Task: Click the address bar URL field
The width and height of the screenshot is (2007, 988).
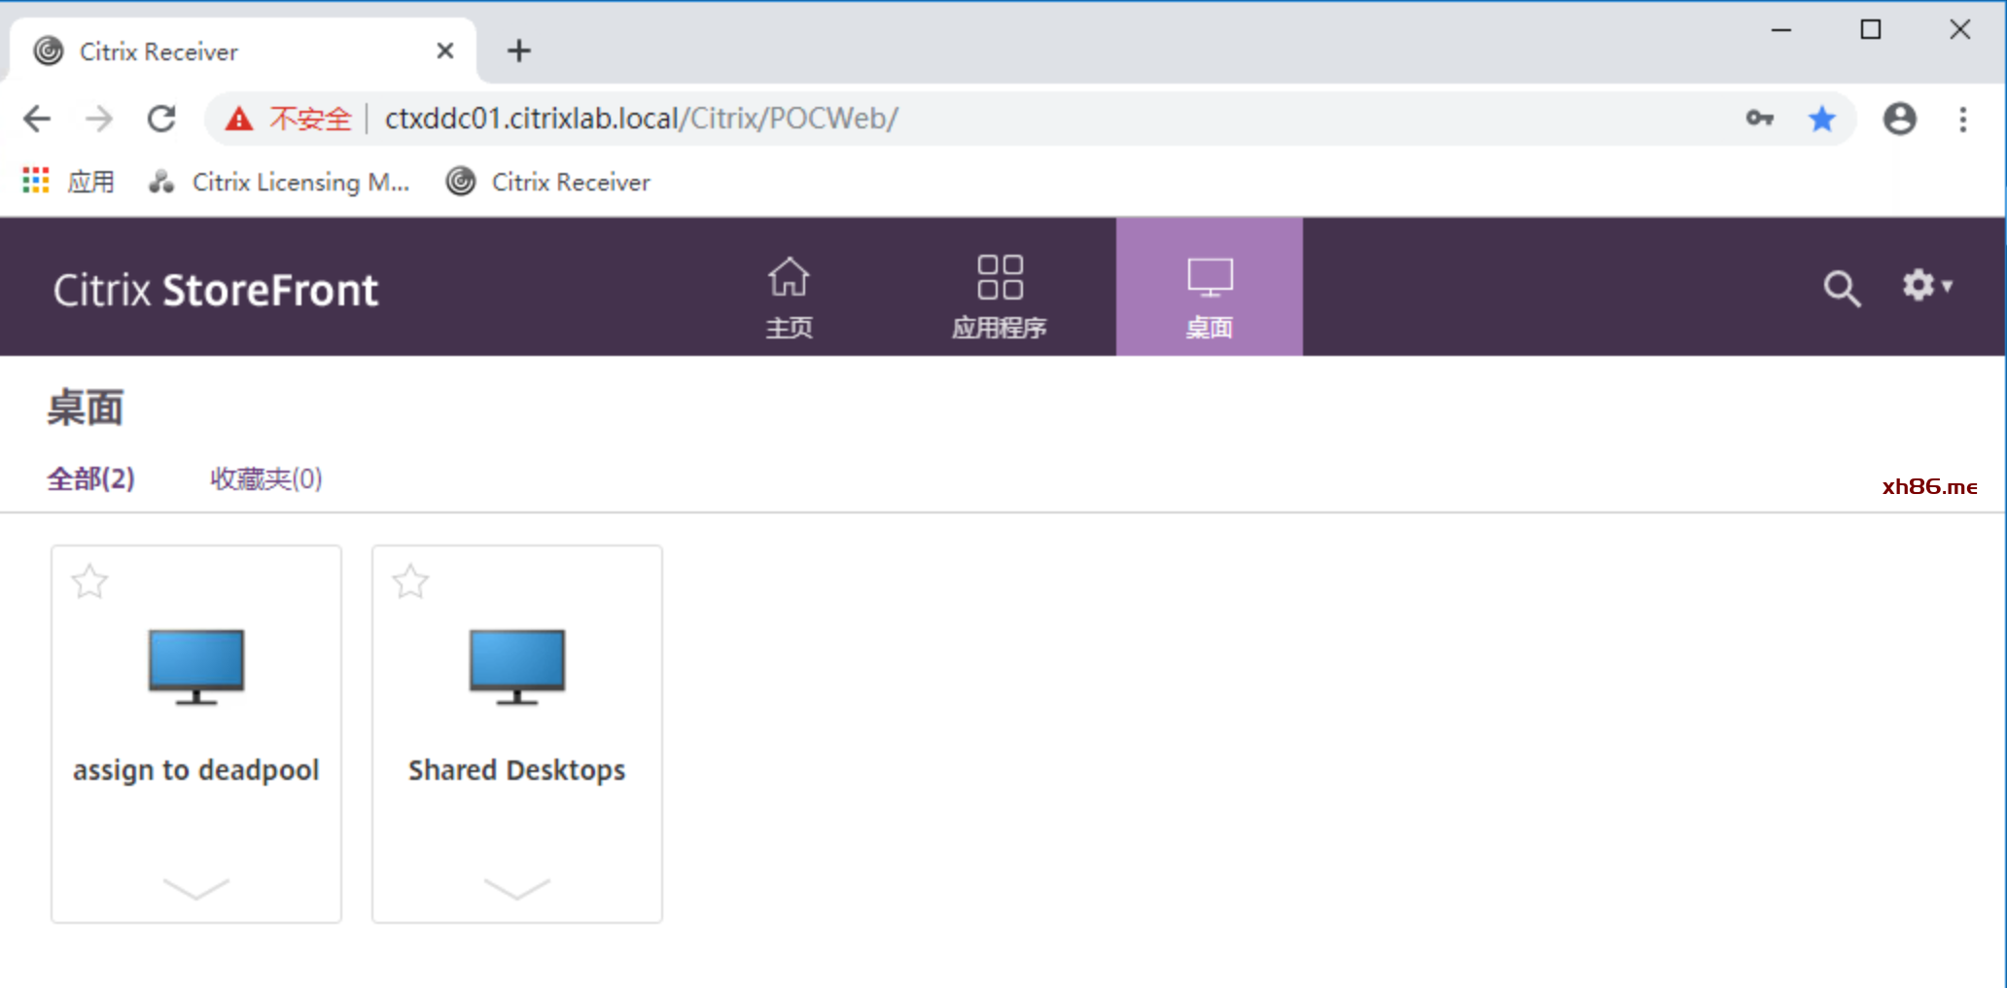Action: pos(1031,119)
